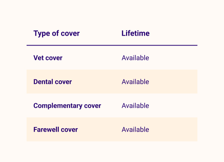Click "Available" in the Vet cover row

pos(135,58)
